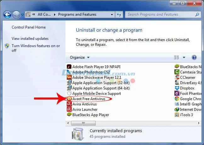Click the iTools 3 icon
Image resolution: width=204 pixels, height=145 pixels.
[177, 115]
